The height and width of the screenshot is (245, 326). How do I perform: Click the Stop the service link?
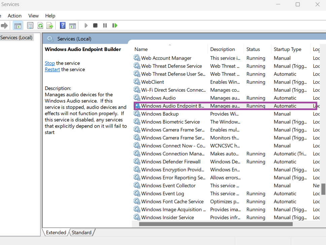coord(50,63)
